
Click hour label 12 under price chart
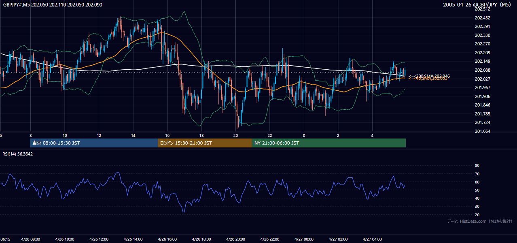pyautogui.click(x=99, y=135)
